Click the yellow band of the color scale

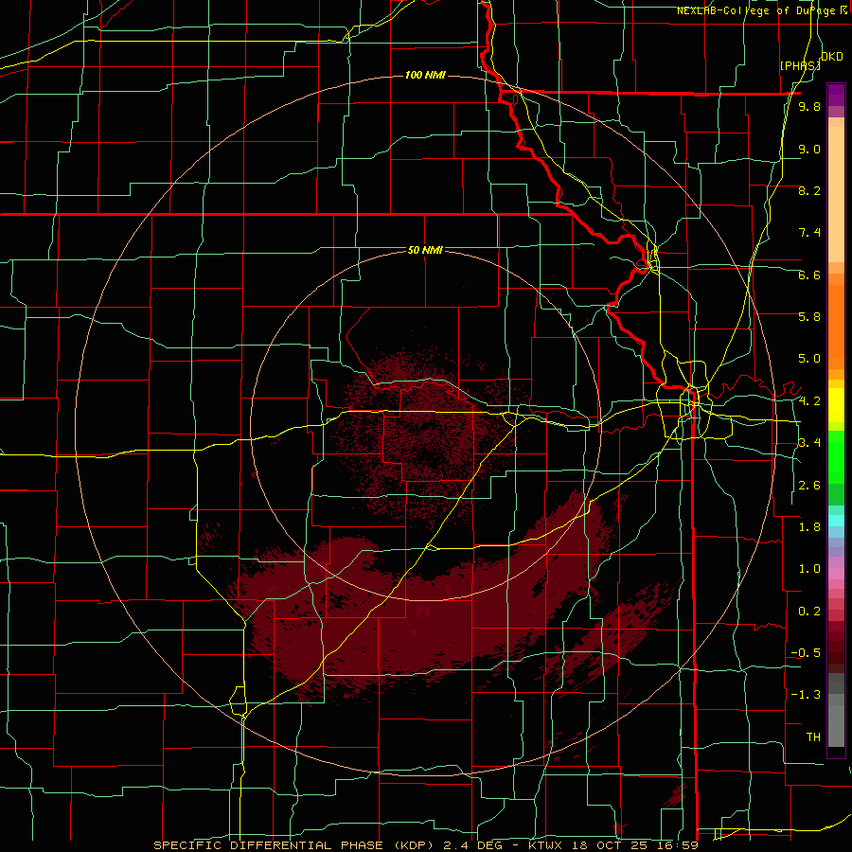point(836,405)
